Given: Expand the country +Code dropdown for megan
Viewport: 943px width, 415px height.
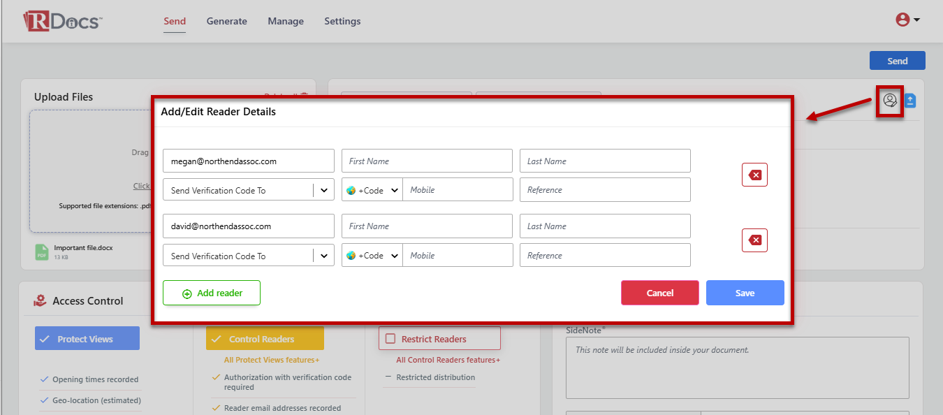Looking at the screenshot, I should [372, 190].
